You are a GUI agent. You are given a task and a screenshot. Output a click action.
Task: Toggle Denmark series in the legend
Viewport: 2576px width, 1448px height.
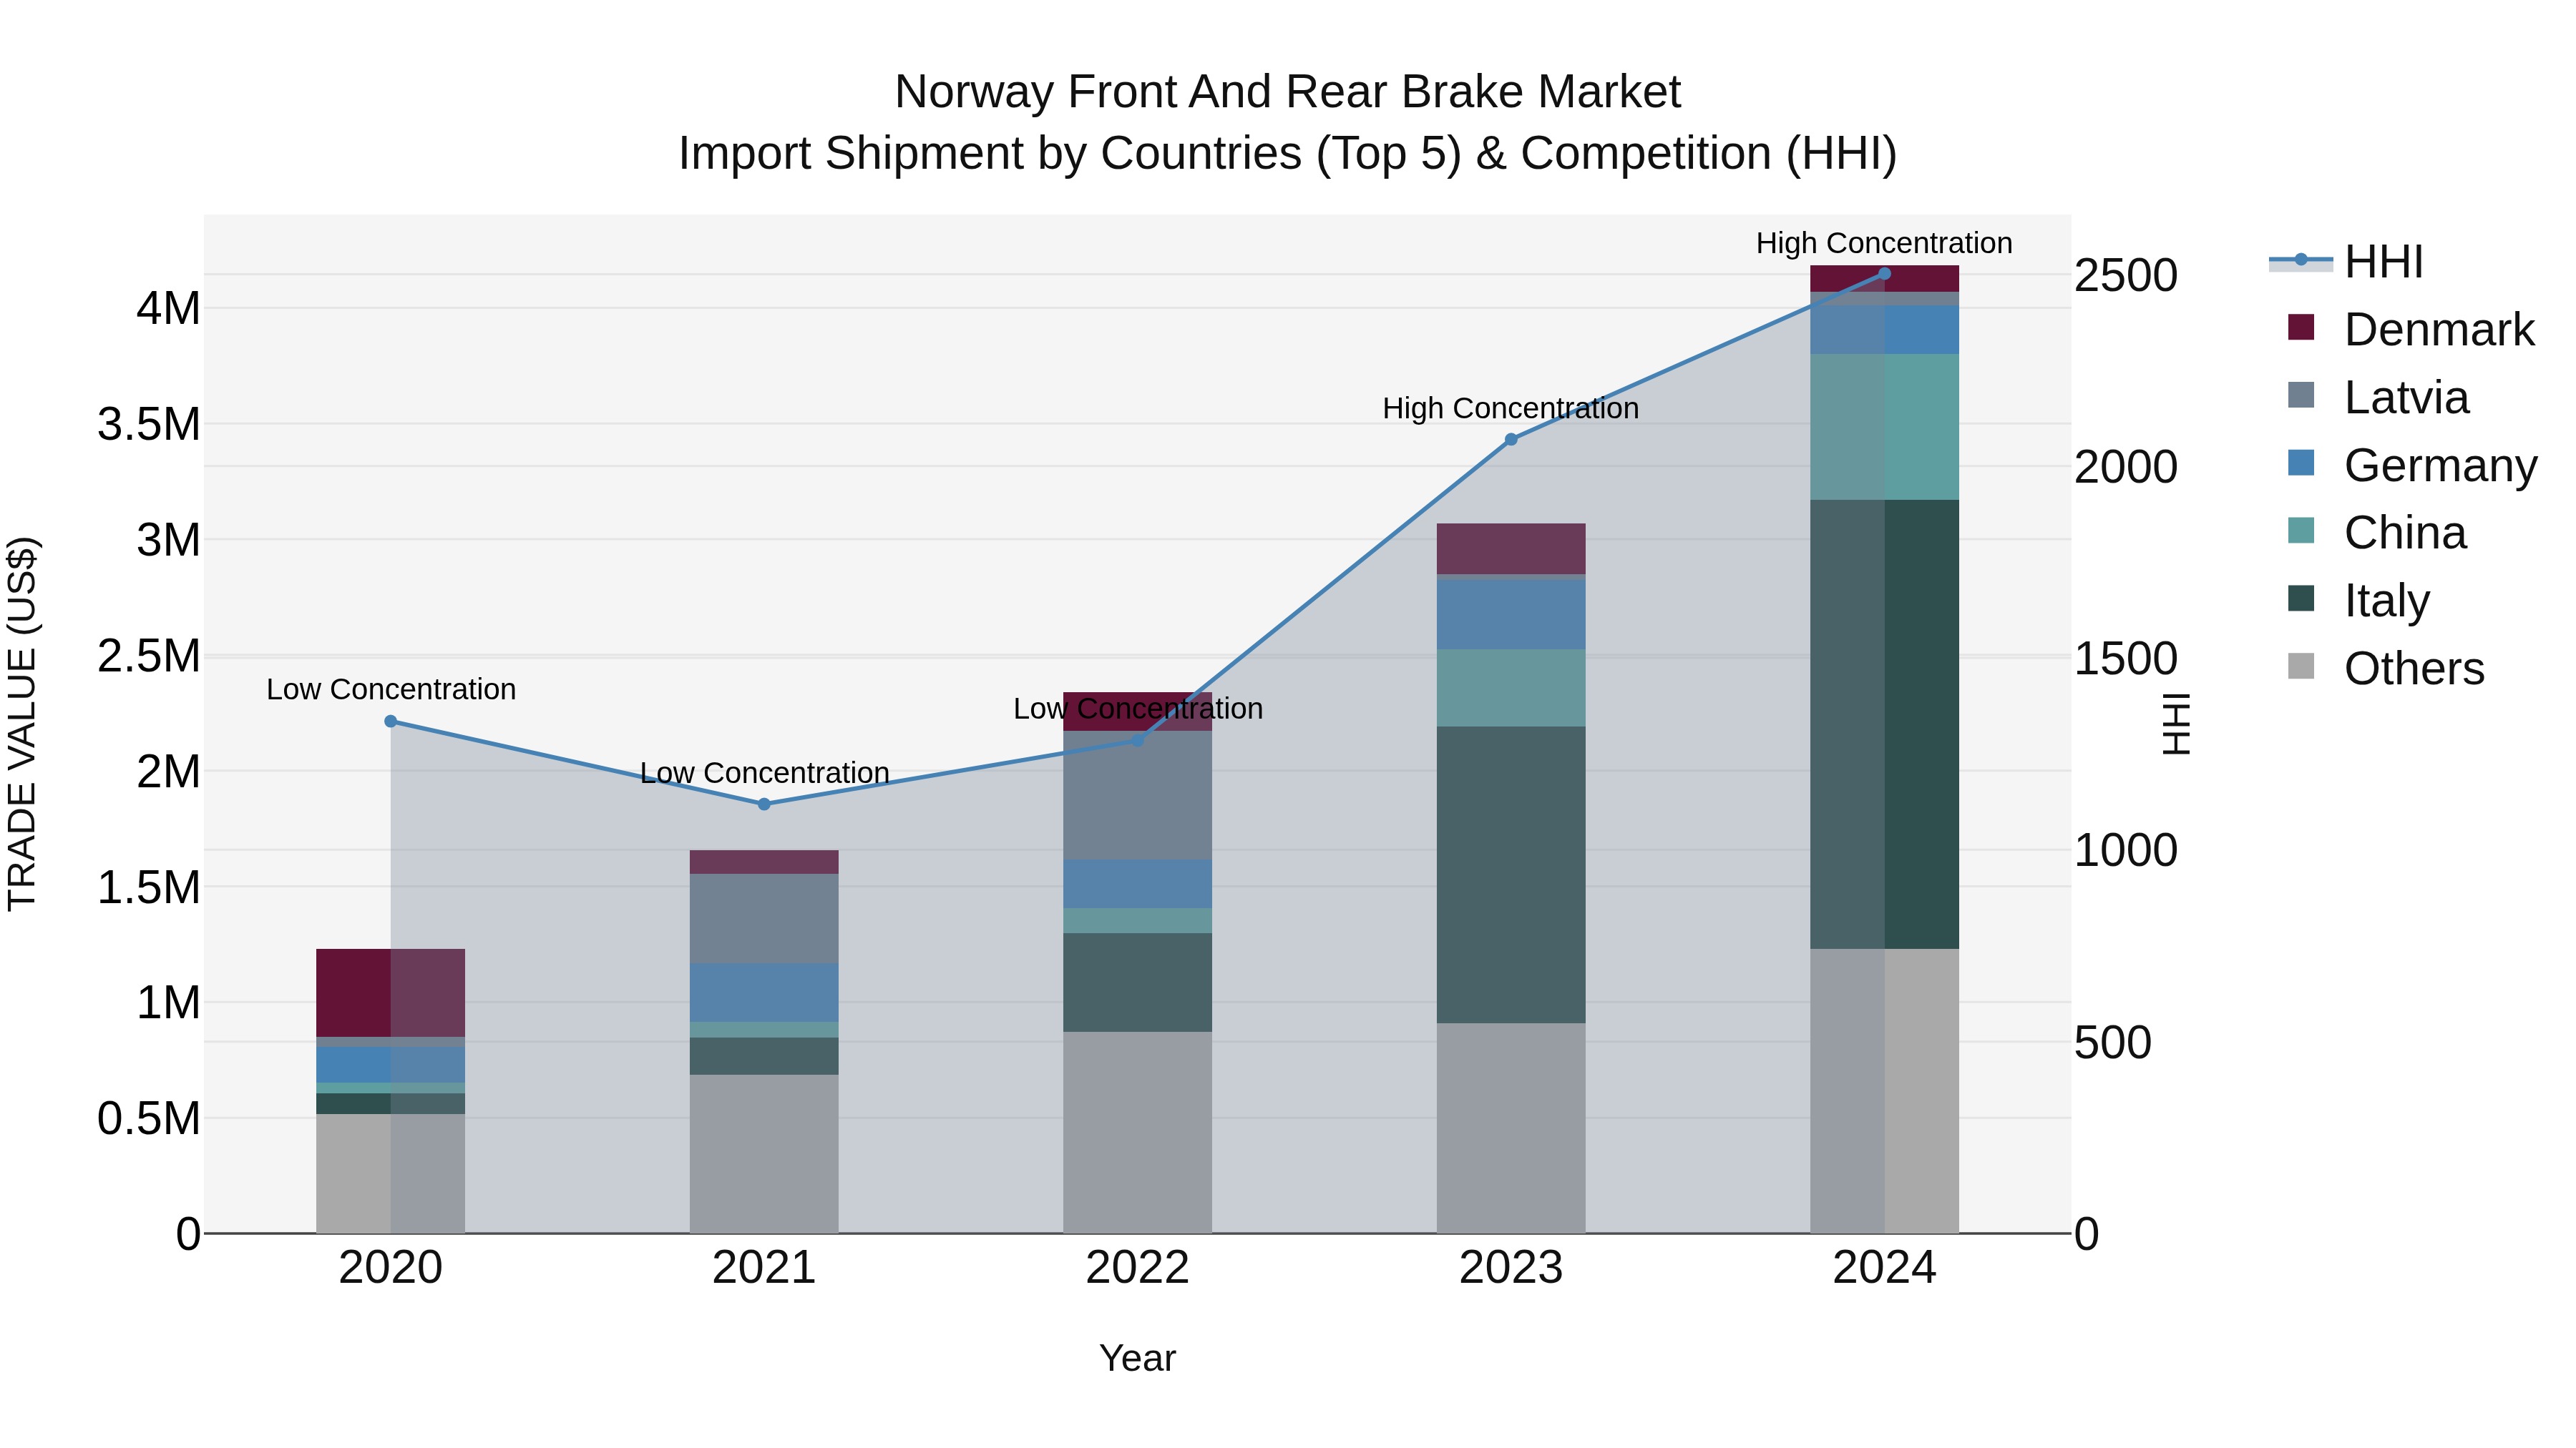2410,330
